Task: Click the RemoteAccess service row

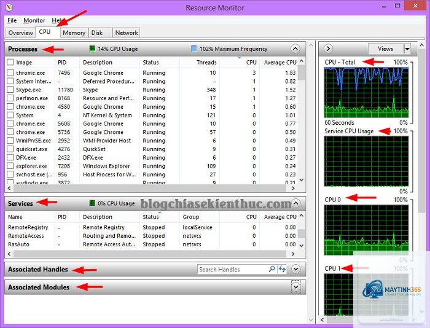Action: pyautogui.click(x=152, y=236)
